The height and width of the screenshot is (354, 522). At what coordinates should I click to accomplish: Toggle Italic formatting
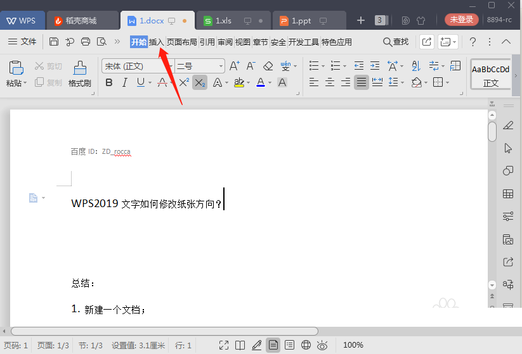[x=125, y=82]
